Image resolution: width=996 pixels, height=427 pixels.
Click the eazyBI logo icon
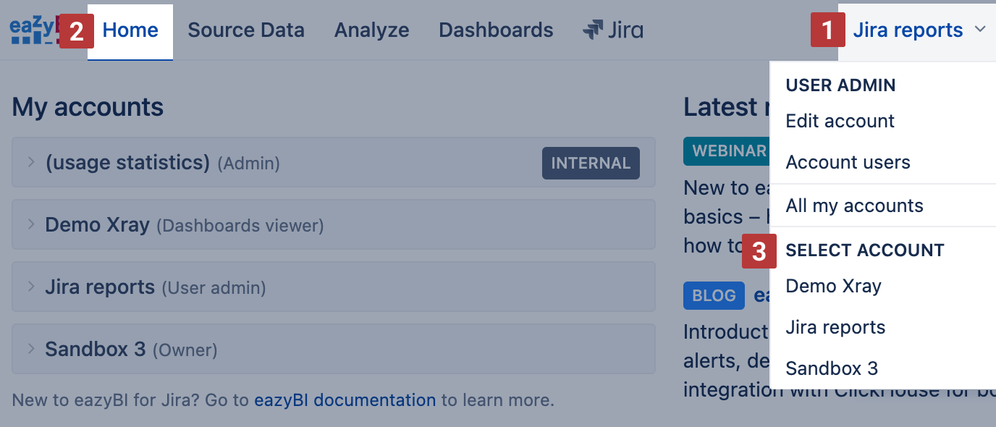click(33, 30)
